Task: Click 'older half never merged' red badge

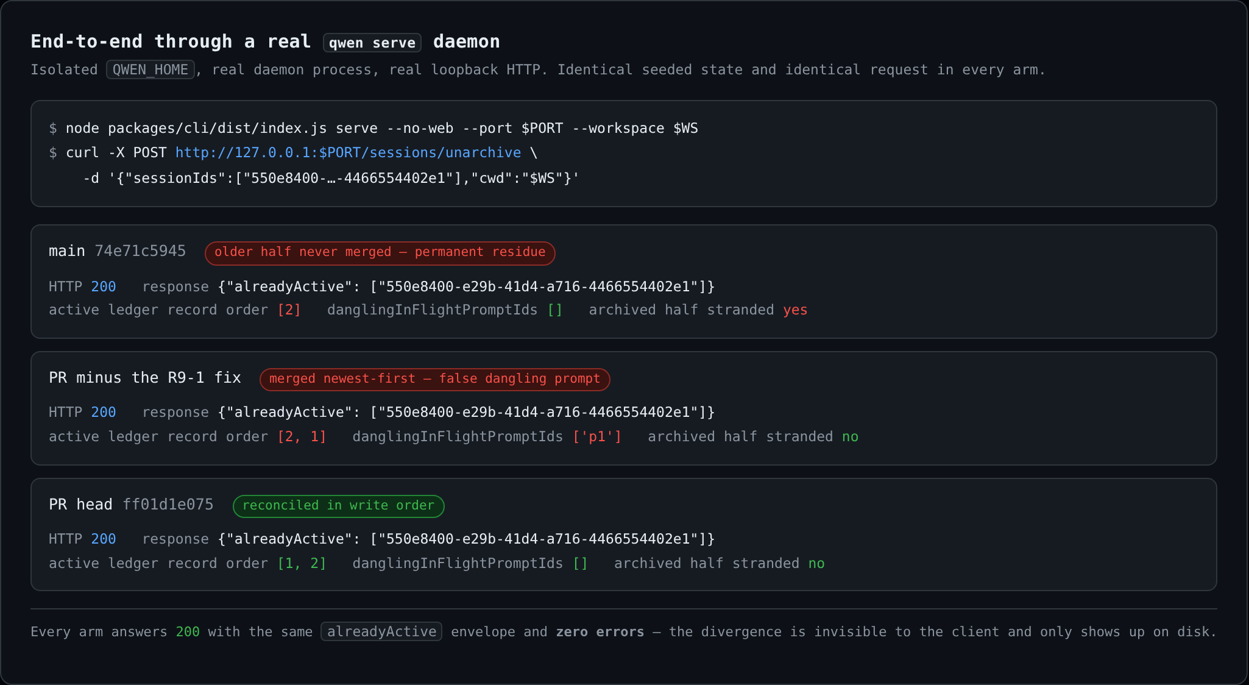Action: coord(380,253)
